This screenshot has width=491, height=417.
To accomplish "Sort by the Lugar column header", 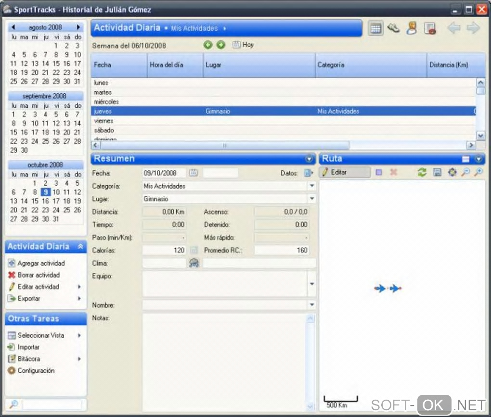I will pyautogui.click(x=259, y=65).
